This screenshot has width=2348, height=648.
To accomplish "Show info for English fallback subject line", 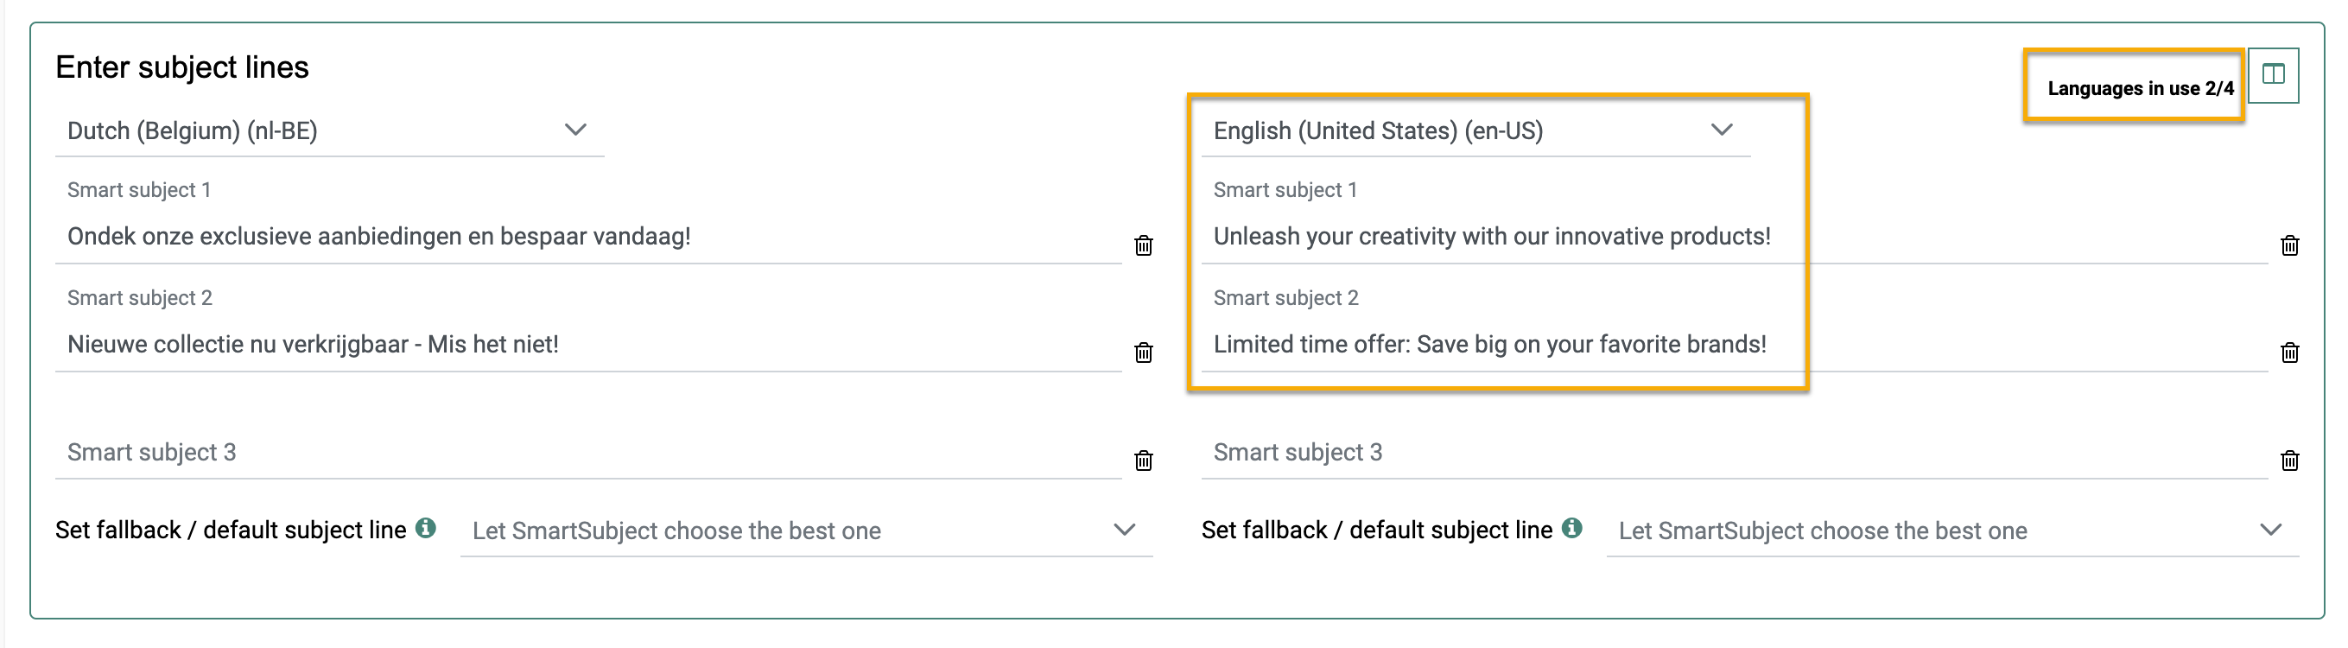I will pyautogui.click(x=1571, y=528).
